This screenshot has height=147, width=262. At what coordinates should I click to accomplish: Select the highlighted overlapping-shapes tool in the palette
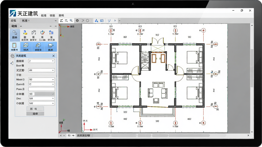pos(15,35)
